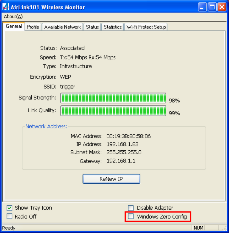The image size is (229, 233).
Task: Switch to the Profile tab
Action: [x=33, y=27]
